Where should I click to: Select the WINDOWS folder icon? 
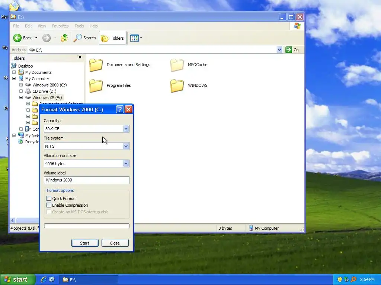(177, 86)
